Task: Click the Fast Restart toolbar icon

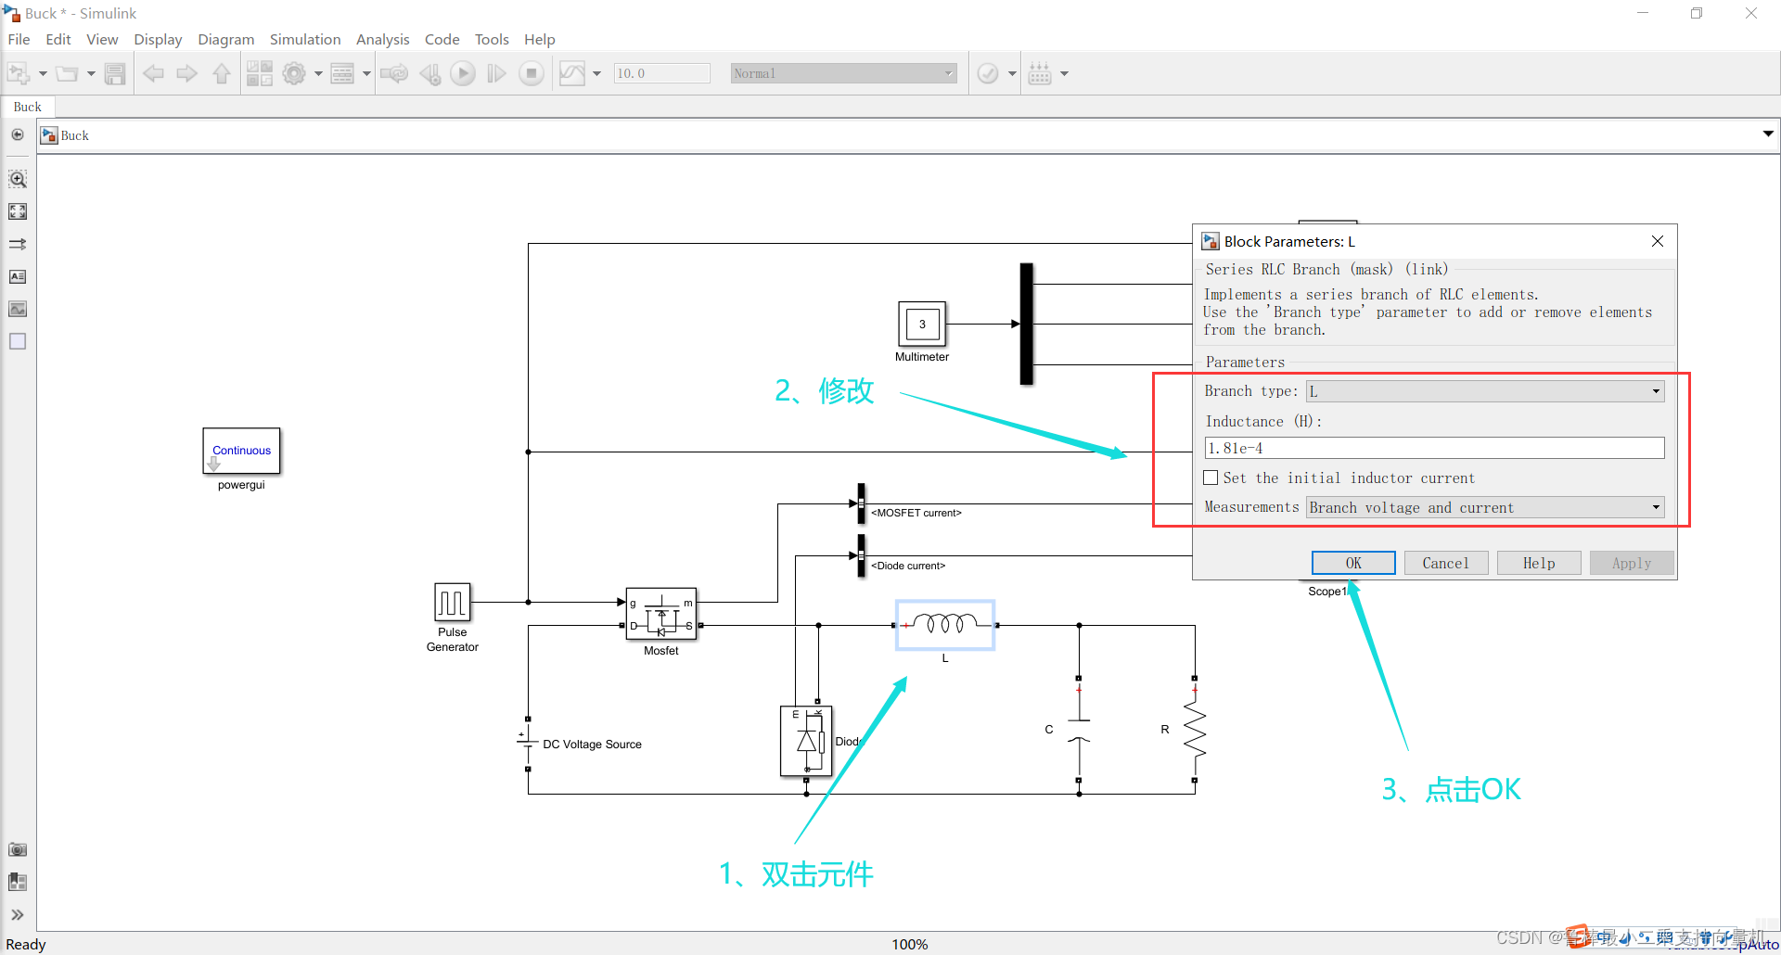Action: click(394, 73)
